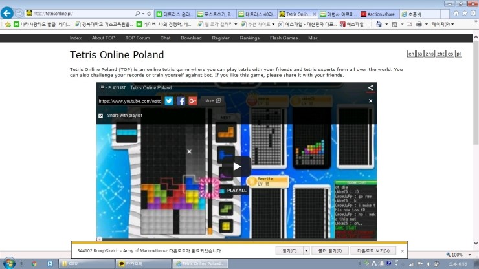Screen dimensions: 479x269
Task: Expand the zoom level 100% dropdown
Action: (x=469, y=255)
